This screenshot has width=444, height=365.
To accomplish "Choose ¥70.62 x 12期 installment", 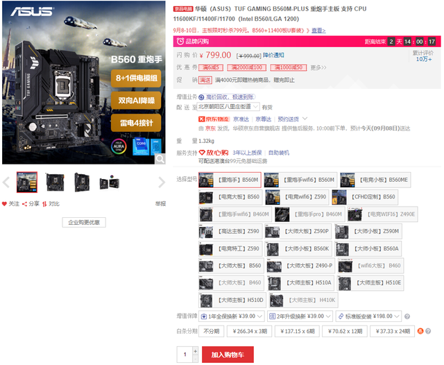I will (x=345, y=331).
